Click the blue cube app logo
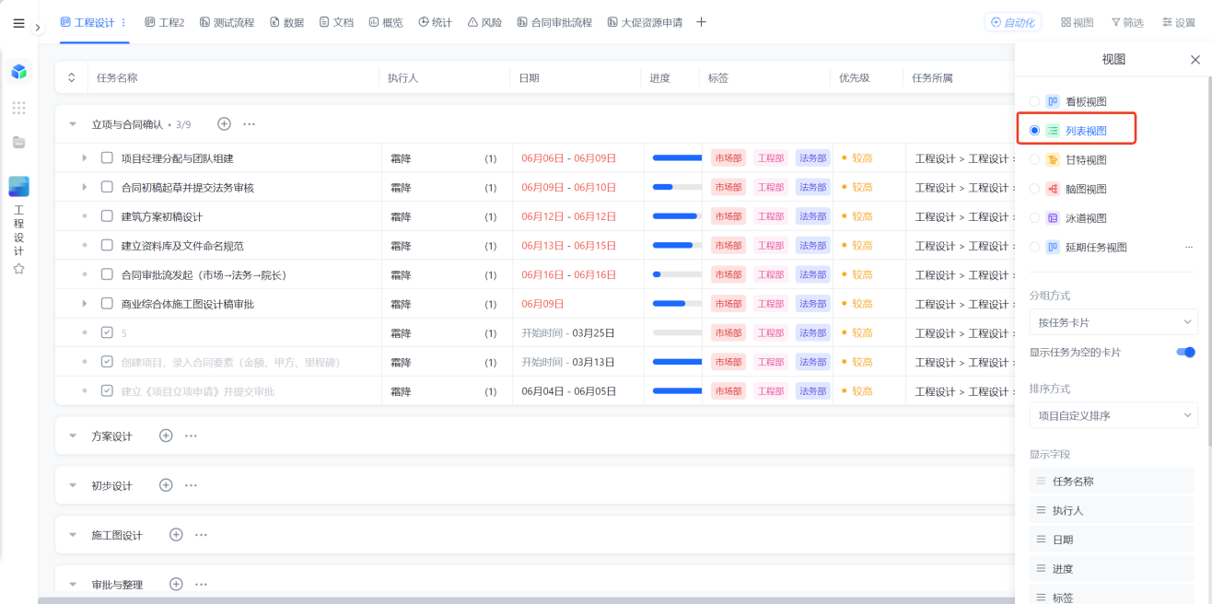The height and width of the screenshot is (604, 1212). [x=18, y=71]
